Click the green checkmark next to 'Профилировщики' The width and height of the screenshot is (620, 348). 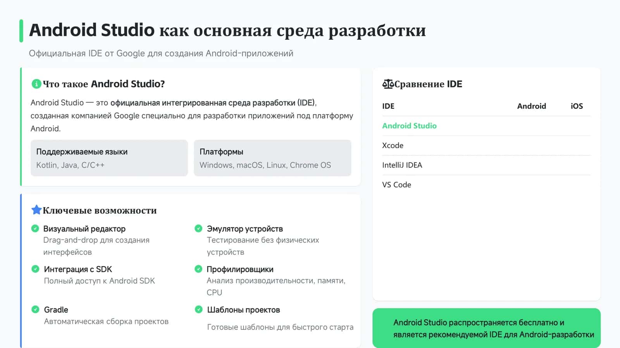click(x=198, y=269)
